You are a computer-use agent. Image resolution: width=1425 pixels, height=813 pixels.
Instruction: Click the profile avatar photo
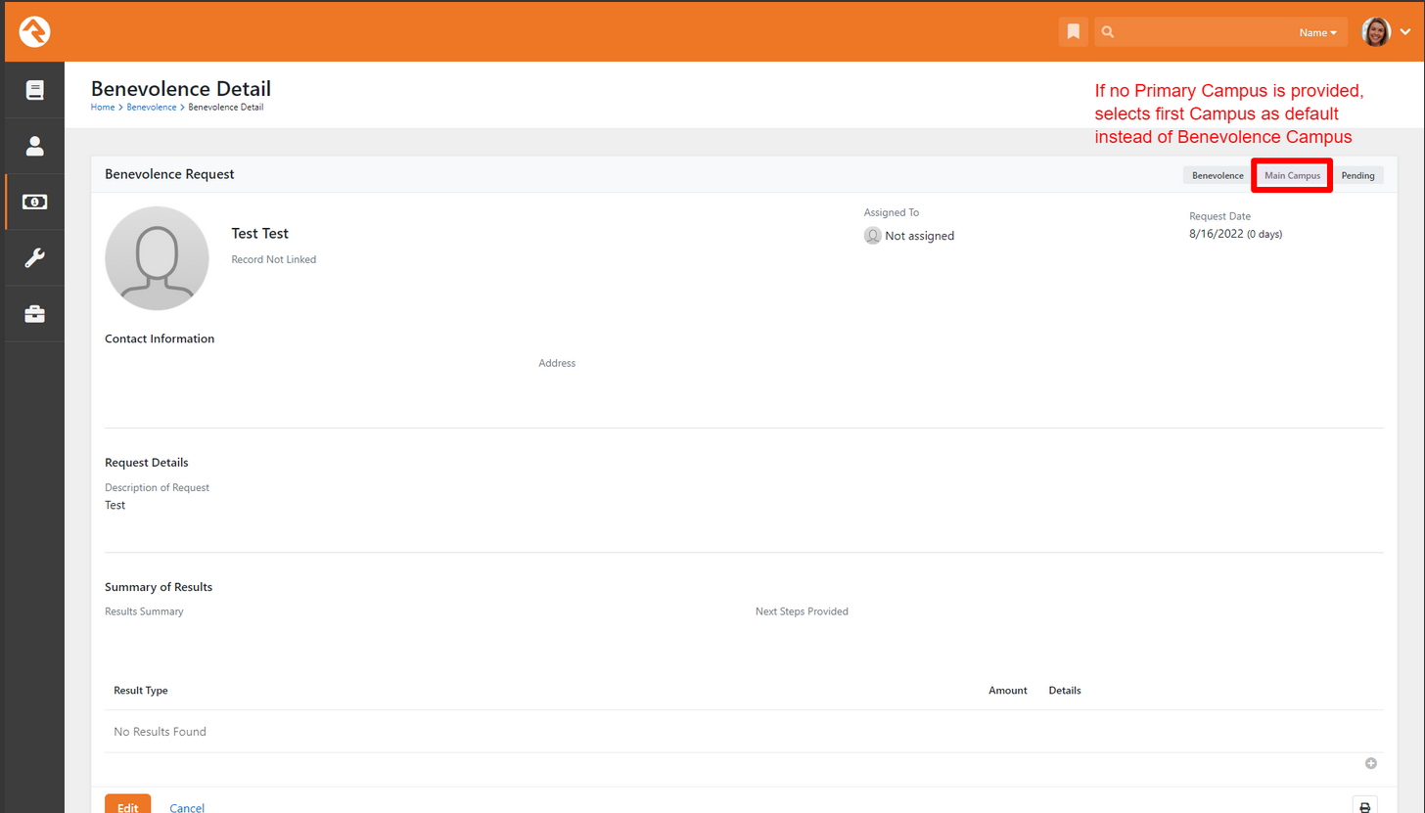tap(1374, 30)
